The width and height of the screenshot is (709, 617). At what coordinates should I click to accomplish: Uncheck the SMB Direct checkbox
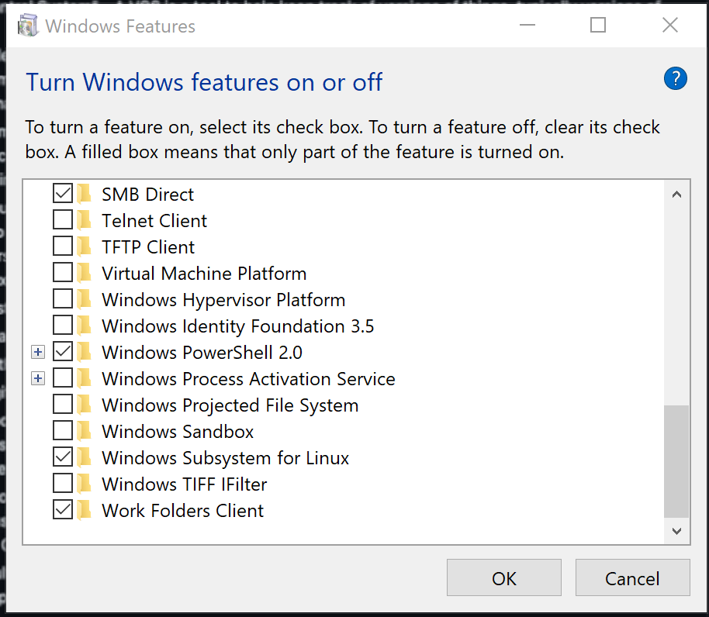(62, 193)
